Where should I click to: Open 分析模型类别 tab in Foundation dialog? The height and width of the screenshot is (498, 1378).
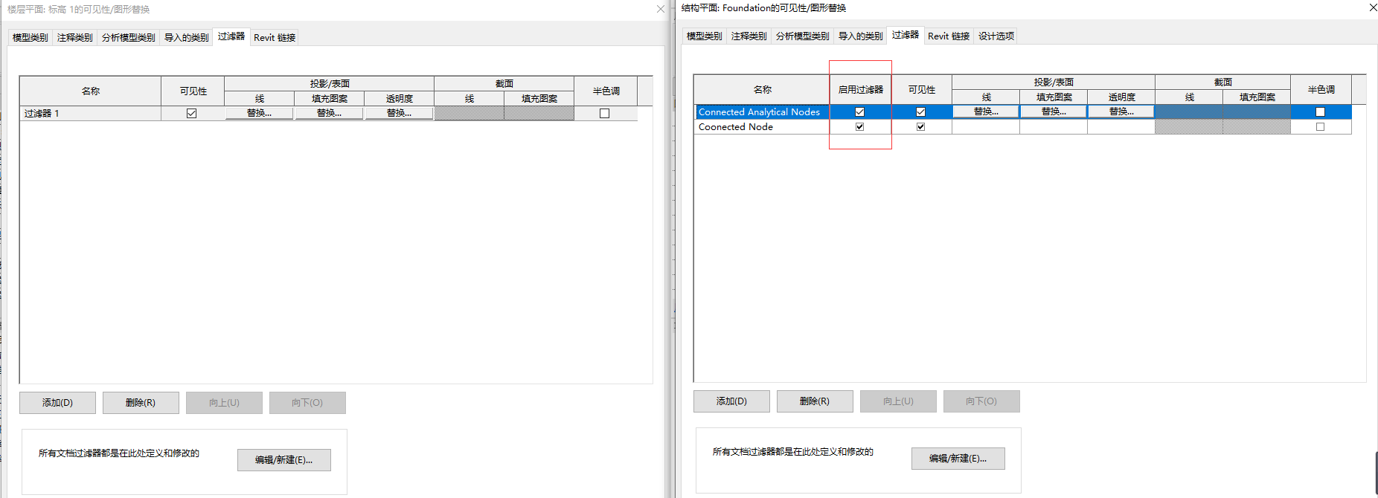pos(802,36)
